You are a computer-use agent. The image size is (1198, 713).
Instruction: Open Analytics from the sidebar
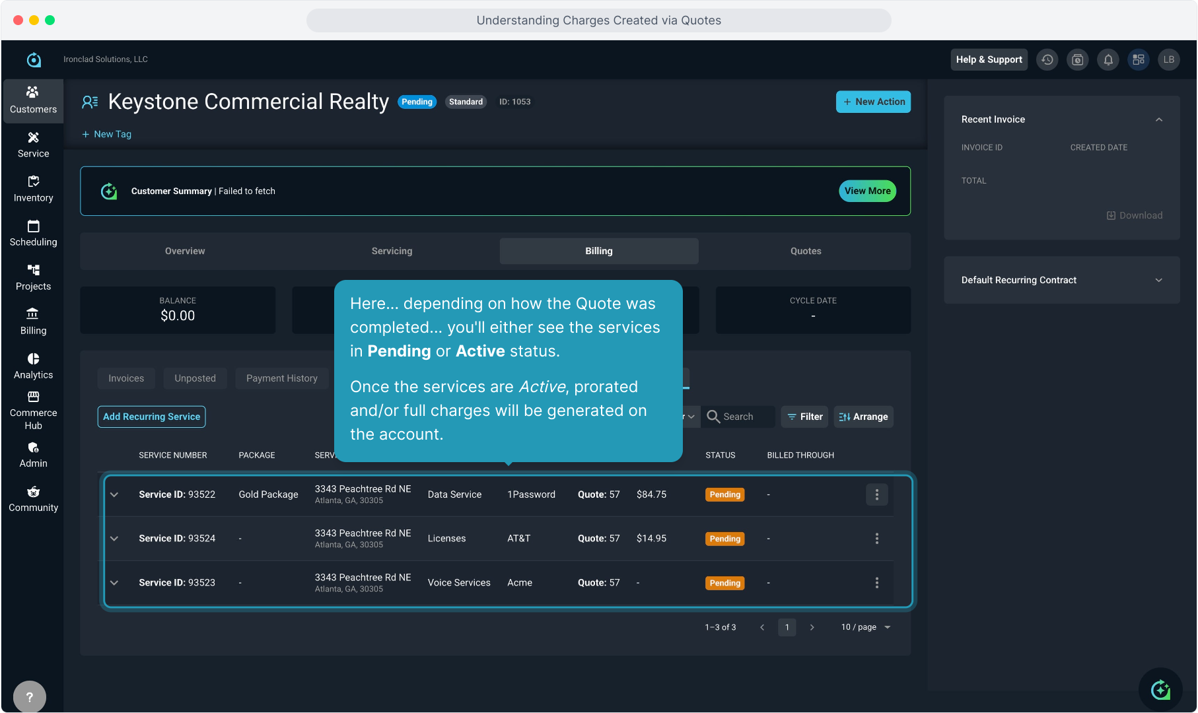[33, 366]
